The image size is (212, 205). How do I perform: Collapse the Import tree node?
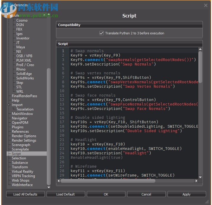[9, 105]
